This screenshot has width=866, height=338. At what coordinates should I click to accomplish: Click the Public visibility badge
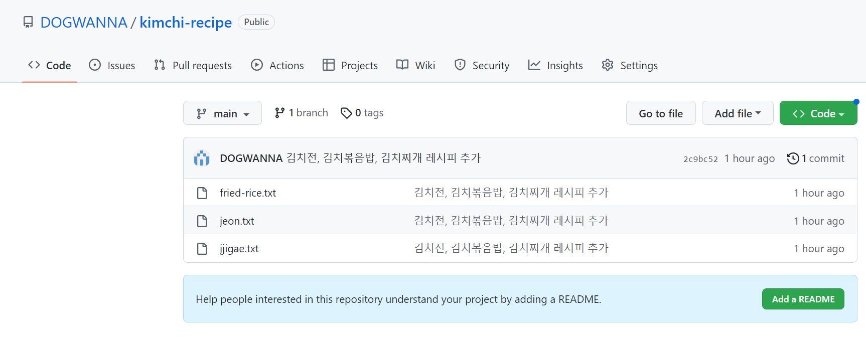click(256, 22)
